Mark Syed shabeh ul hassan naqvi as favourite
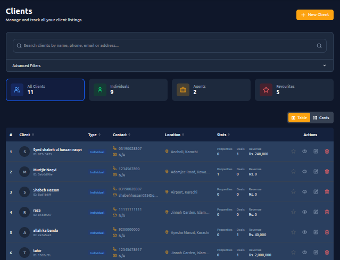 click(x=293, y=152)
